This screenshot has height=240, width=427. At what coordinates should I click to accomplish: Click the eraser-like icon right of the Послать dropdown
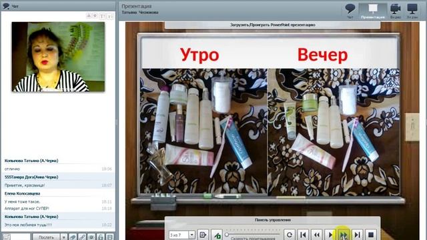73,237
